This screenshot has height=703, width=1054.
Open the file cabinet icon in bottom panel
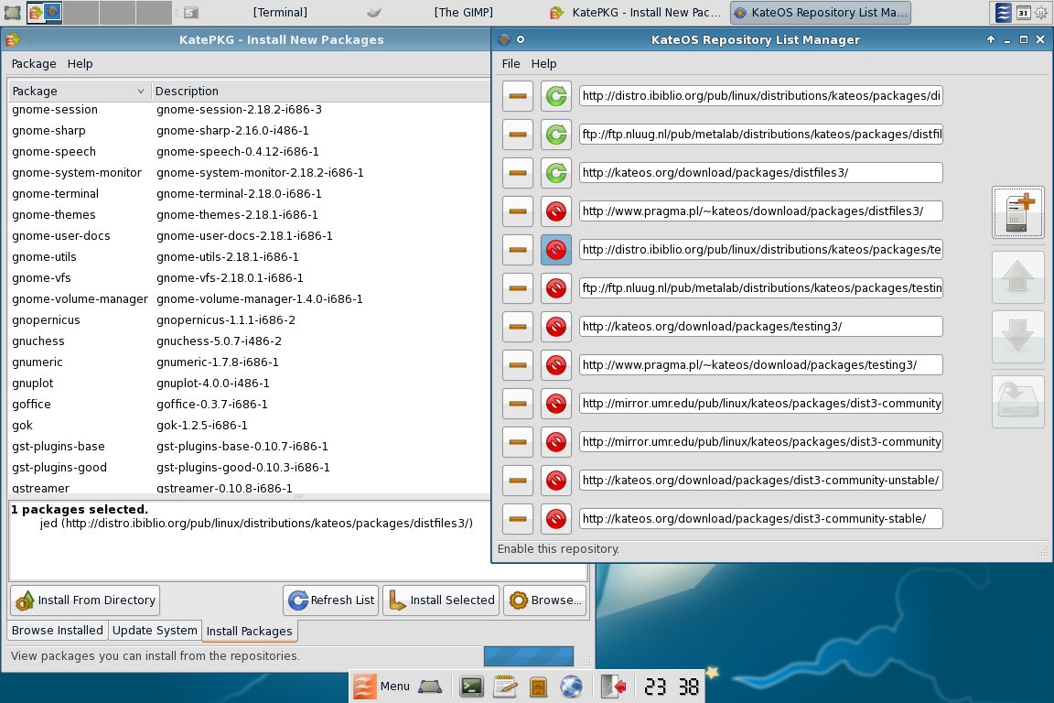pos(538,687)
